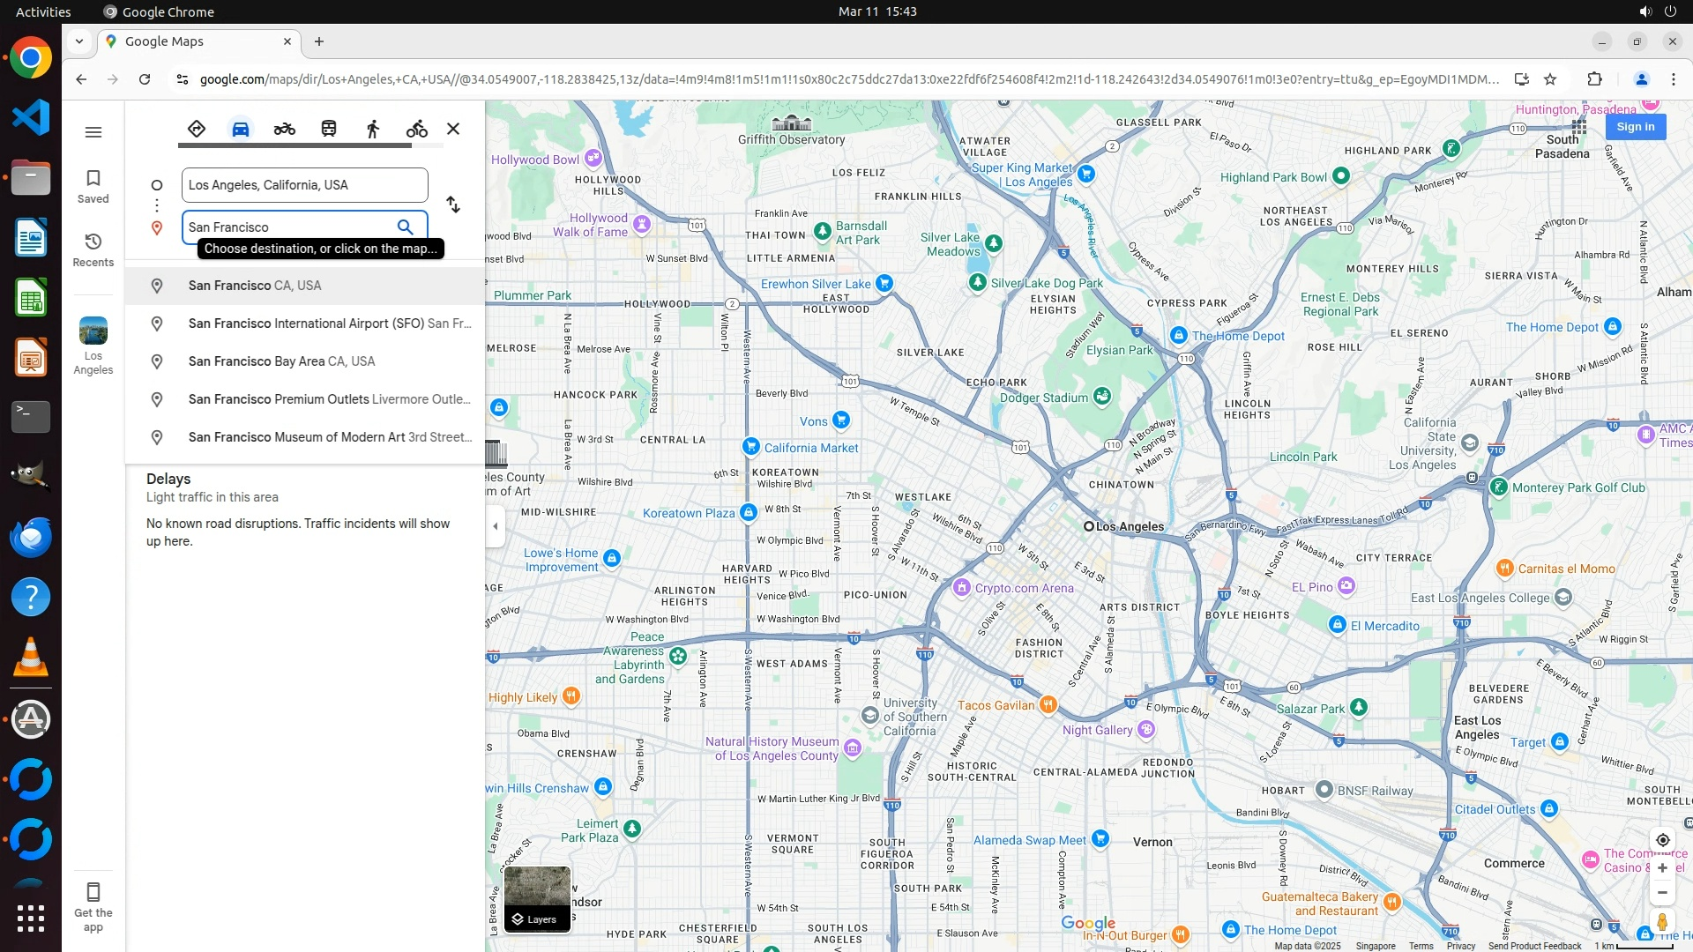Click the Los Angeles starting point field
This screenshot has width=1693, height=952.
[304, 185]
